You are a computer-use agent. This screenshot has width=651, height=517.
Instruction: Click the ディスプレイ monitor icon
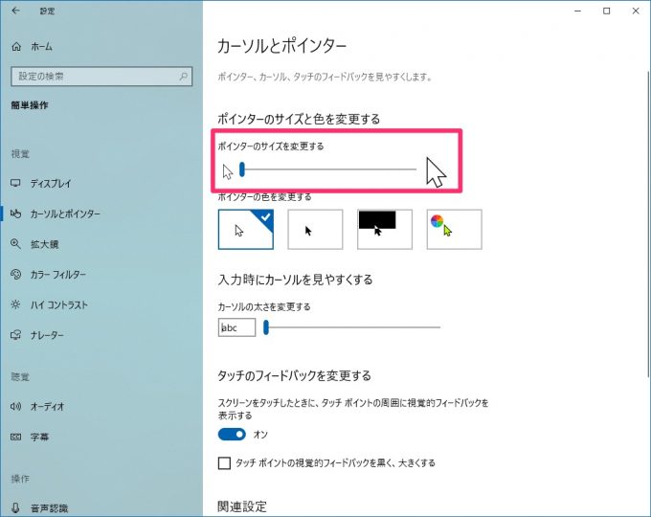coord(15,183)
